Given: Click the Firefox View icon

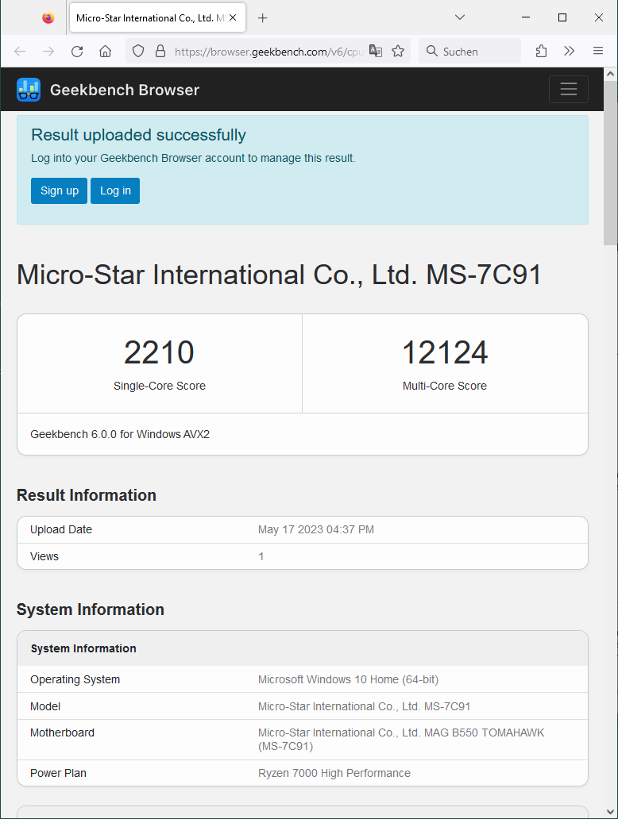Looking at the screenshot, I should 48,17.
